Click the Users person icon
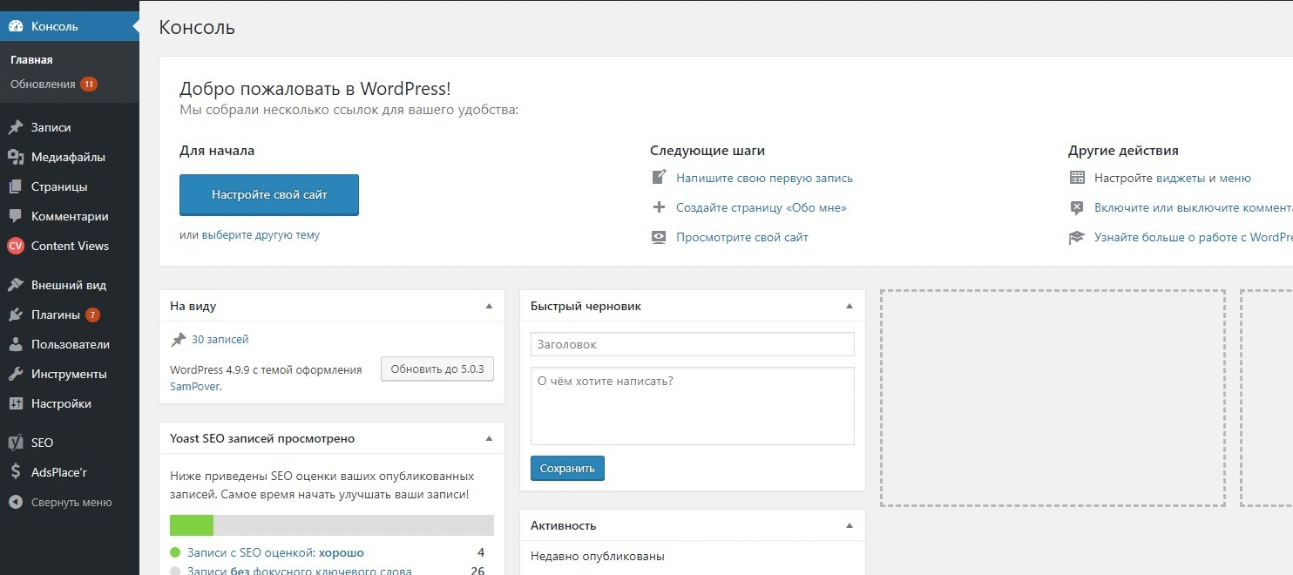The height and width of the screenshot is (575, 1293). tap(15, 344)
